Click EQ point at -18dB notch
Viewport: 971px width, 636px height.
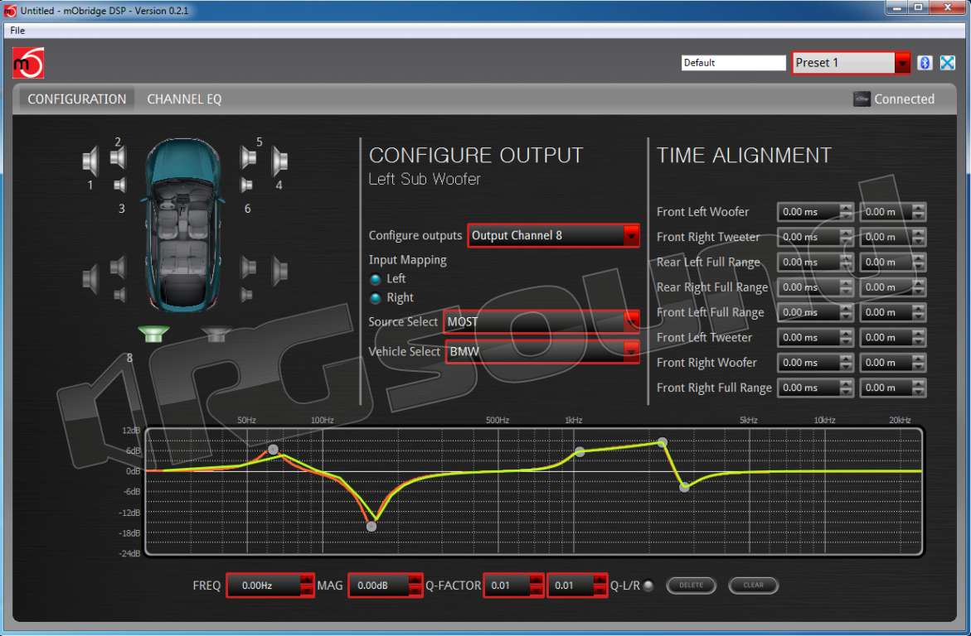point(371,527)
